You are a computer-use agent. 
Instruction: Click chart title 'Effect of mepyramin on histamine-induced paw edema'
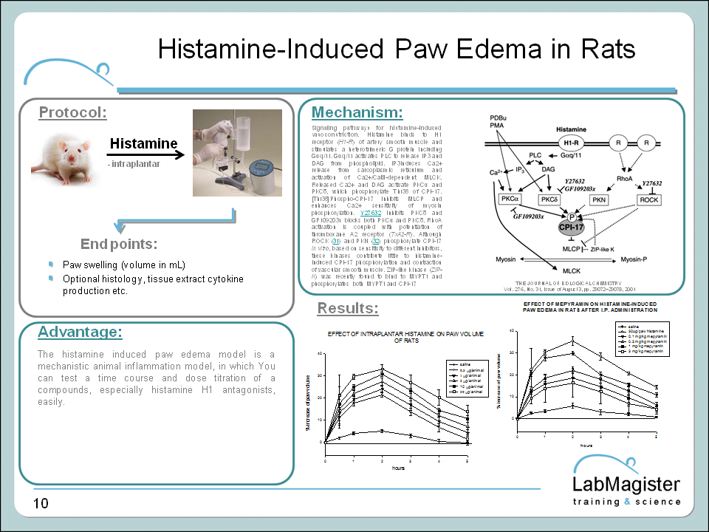click(x=589, y=307)
